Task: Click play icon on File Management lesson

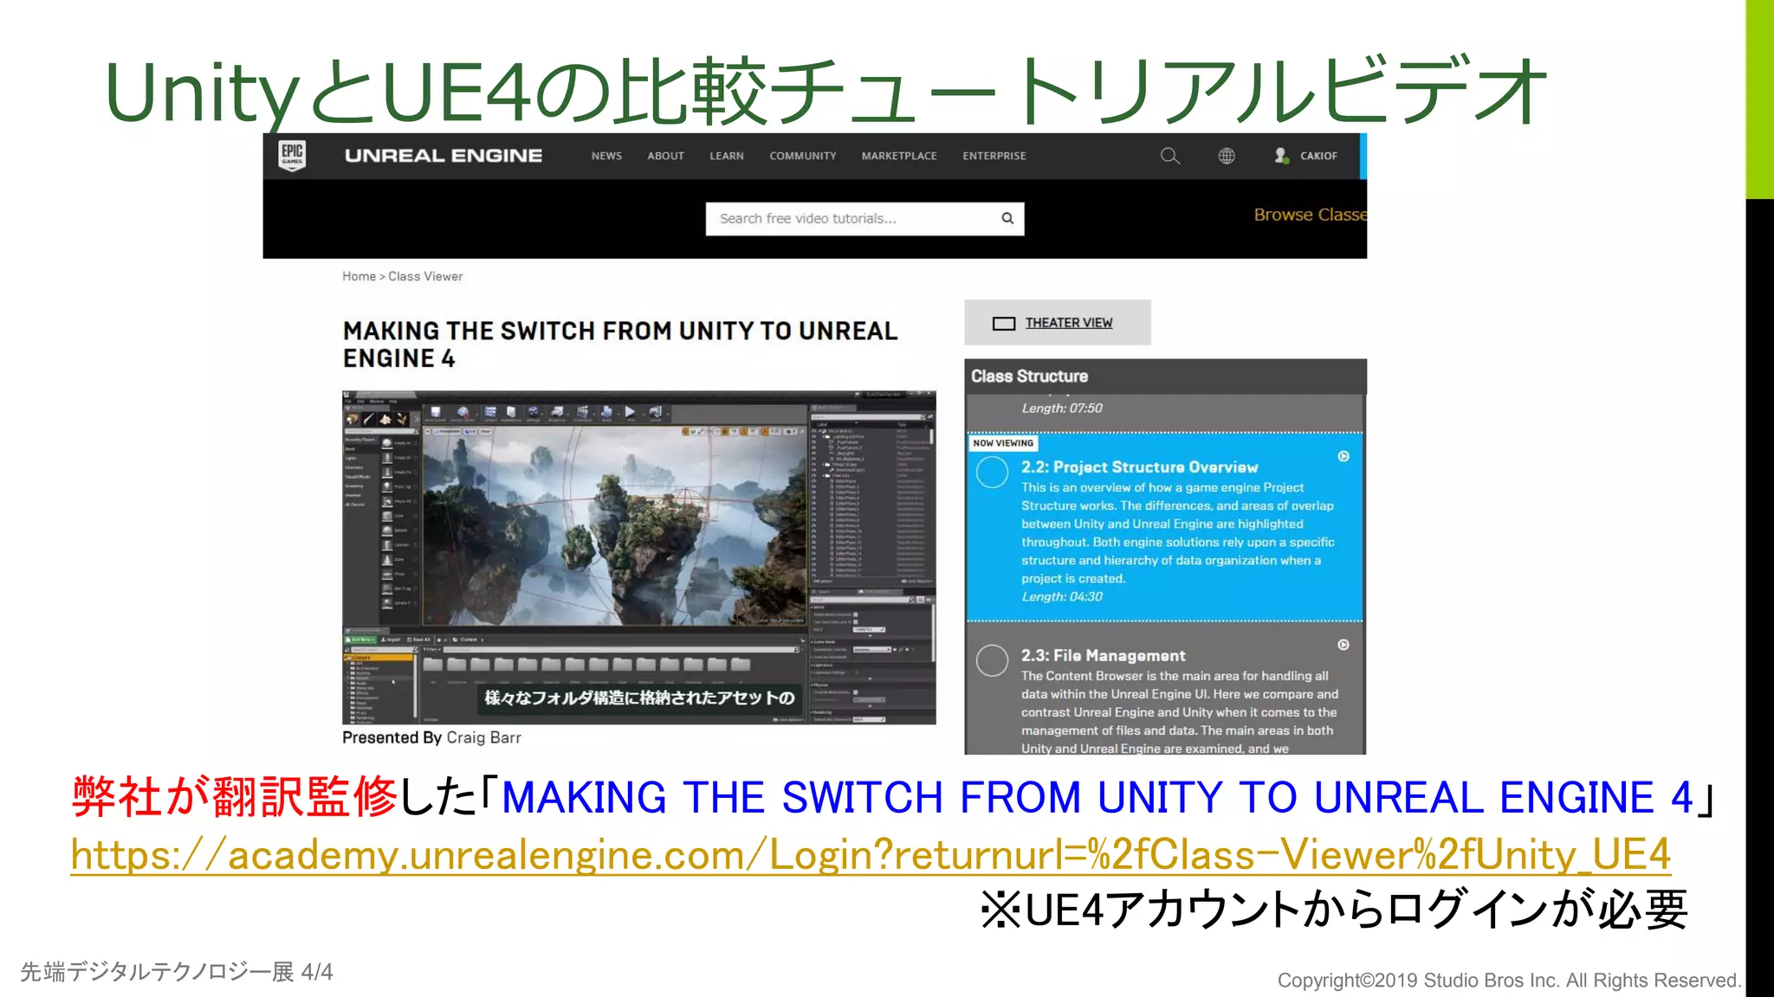Action: click(x=1343, y=645)
